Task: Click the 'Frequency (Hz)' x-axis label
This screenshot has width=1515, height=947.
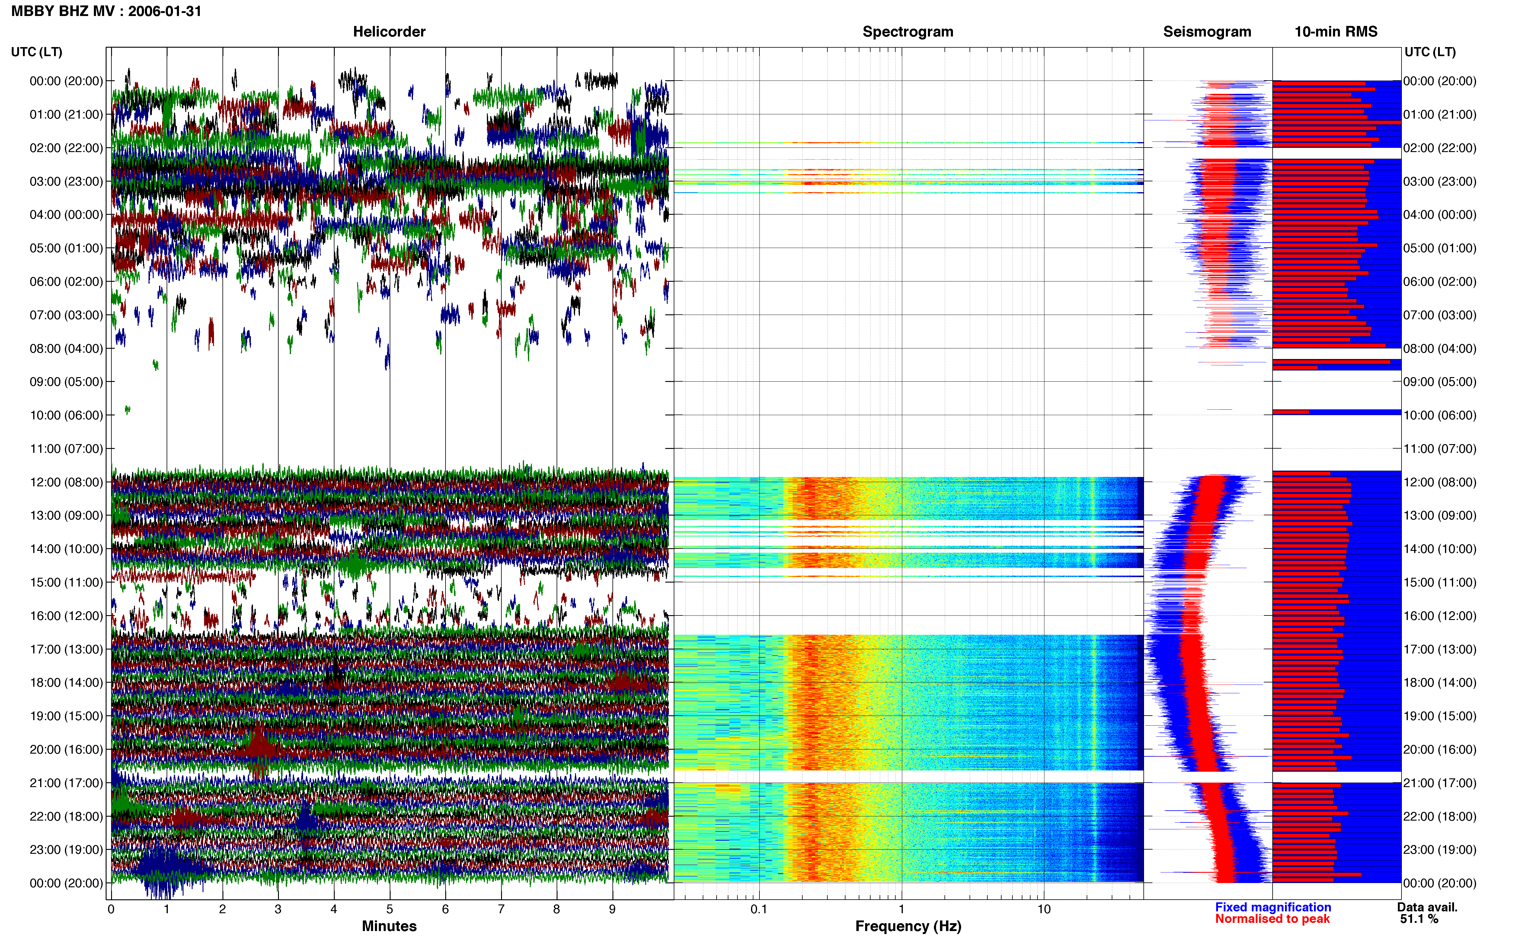Action: [908, 926]
